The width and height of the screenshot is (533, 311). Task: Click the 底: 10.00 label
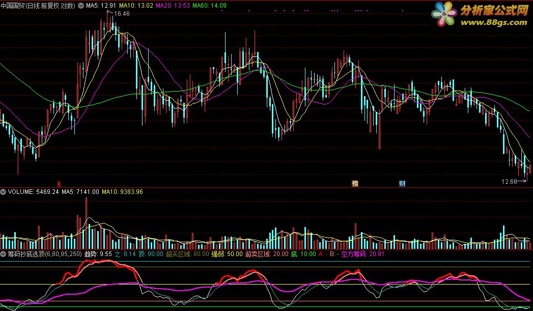303,254
